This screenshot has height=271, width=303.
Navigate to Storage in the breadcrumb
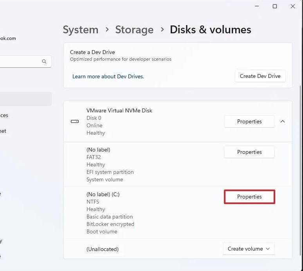pos(134,30)
